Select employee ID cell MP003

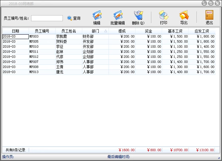(42, 37)
